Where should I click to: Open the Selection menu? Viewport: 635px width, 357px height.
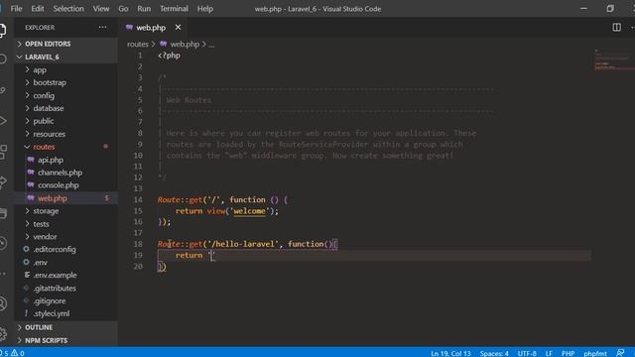(68, 9)
